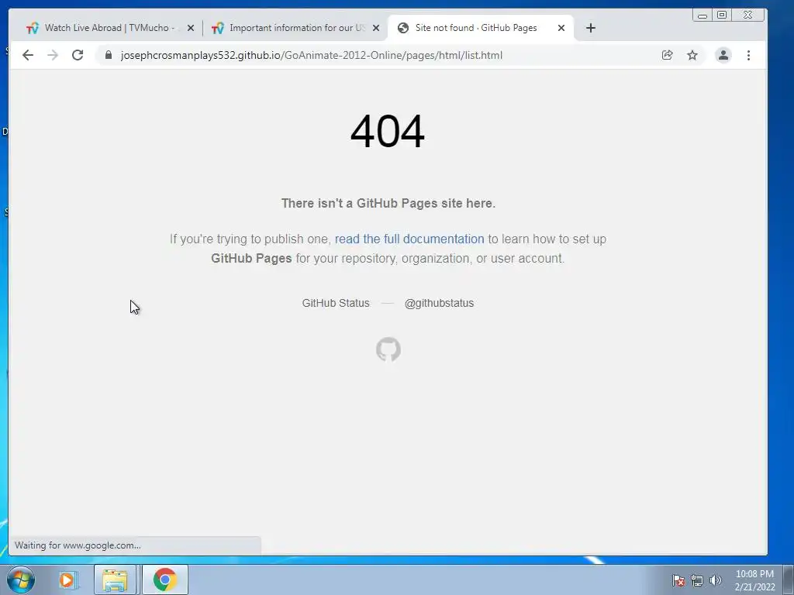The width and height of the screenshot is (794, 595).
Task: Launch Windows Media Player from taskbar
Action: tap(67, 580)
